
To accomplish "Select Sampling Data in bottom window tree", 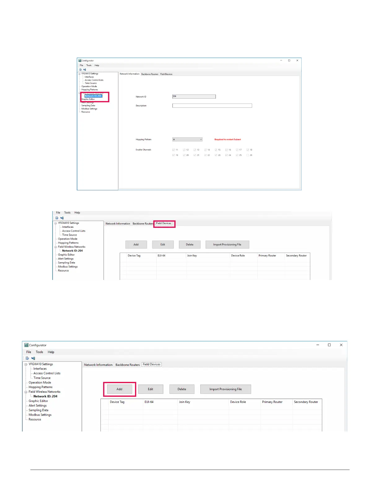I will 39,410.
